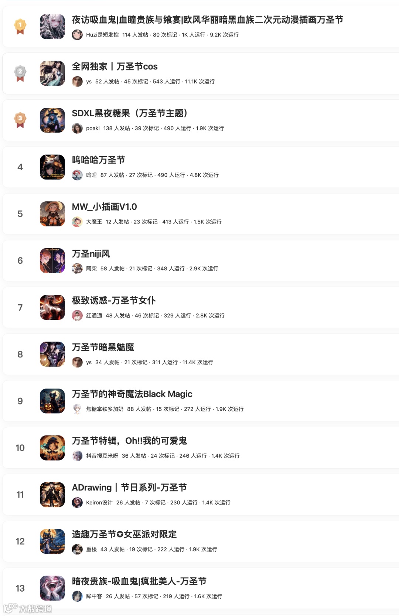Click the bronze third-place medal icon

tap(20, 120)
